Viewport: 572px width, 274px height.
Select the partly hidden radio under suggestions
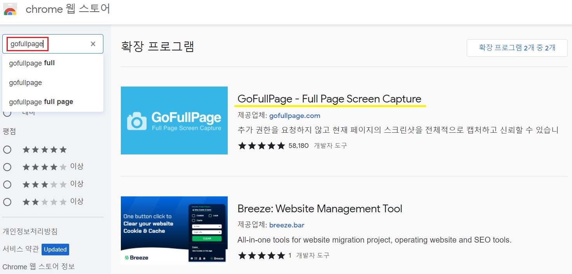7,114
